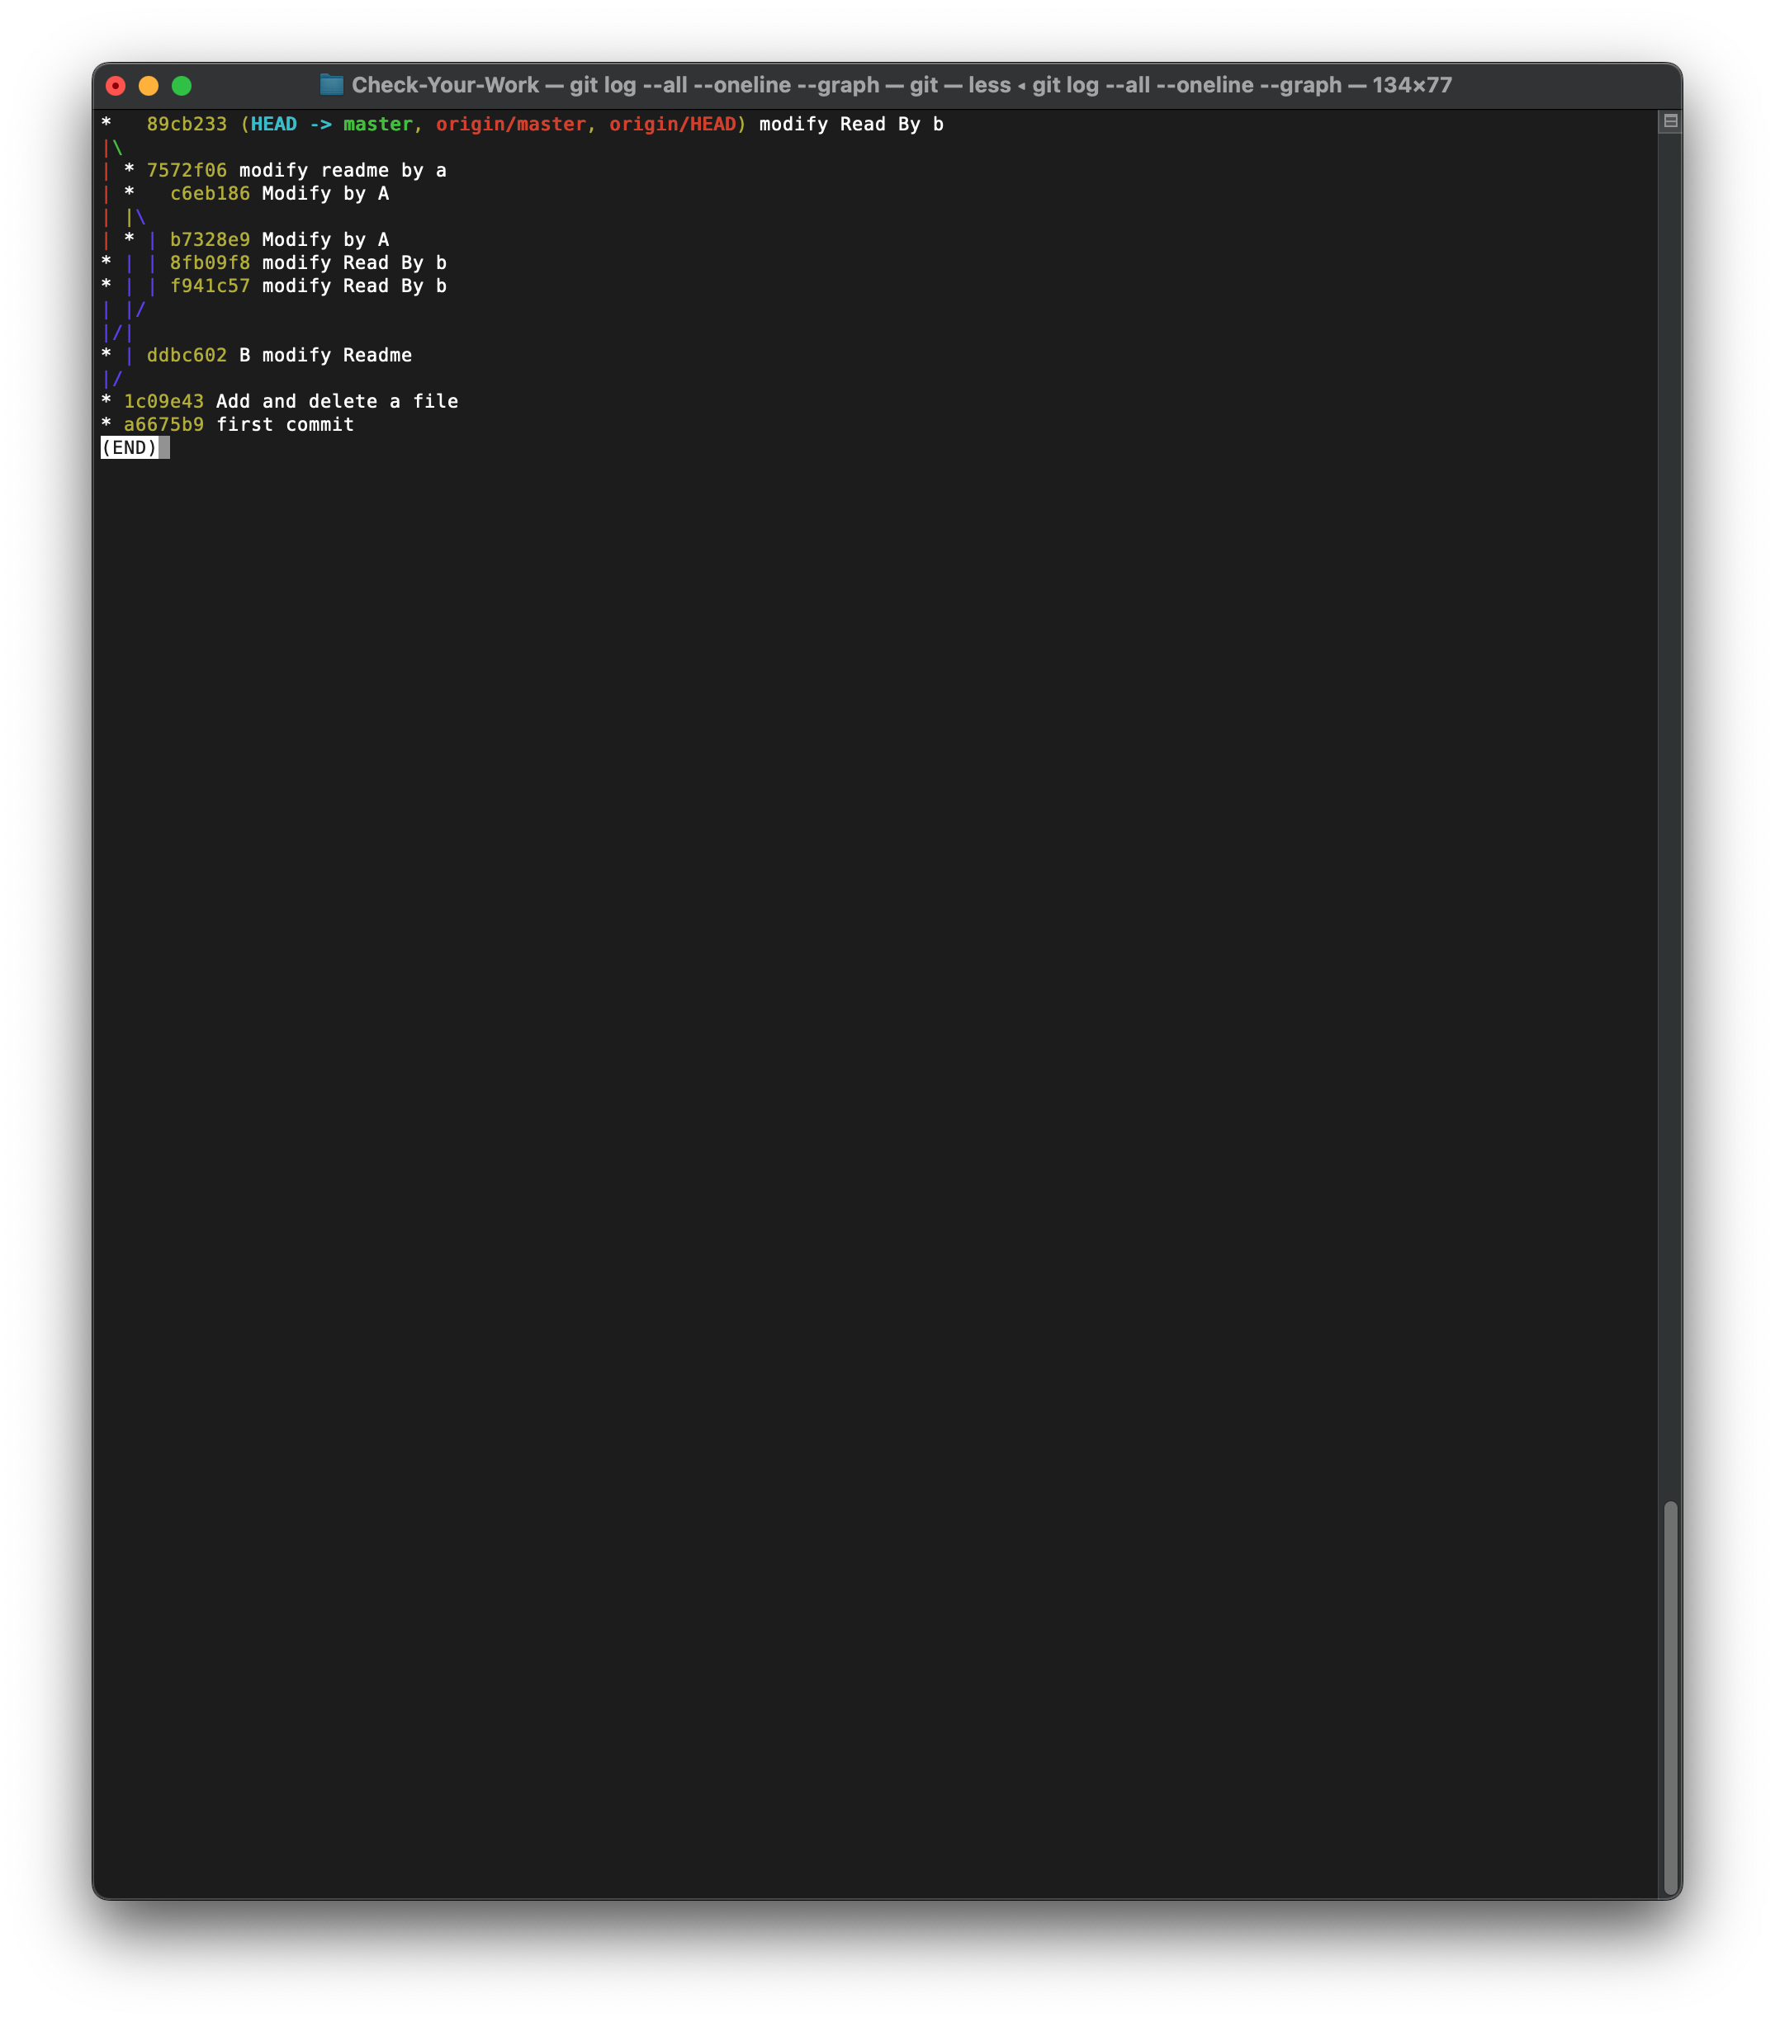Close the terminal window with red button
The width and height of the screenshot is (1775, 2022).
pos(116,86)
